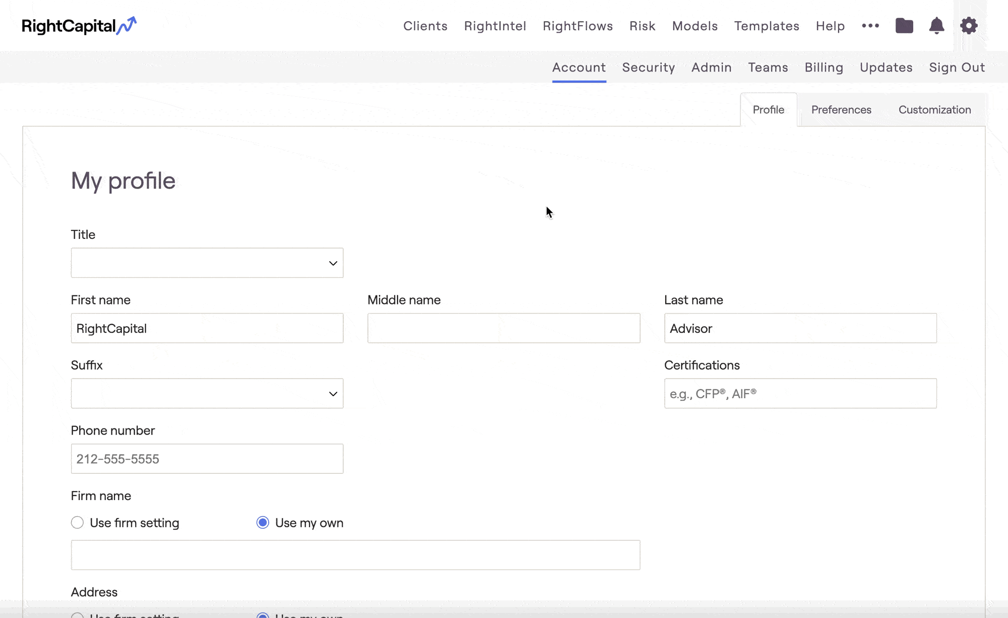
Task: Expand the Suffix dropdown
Action: (x=207, y=393)
